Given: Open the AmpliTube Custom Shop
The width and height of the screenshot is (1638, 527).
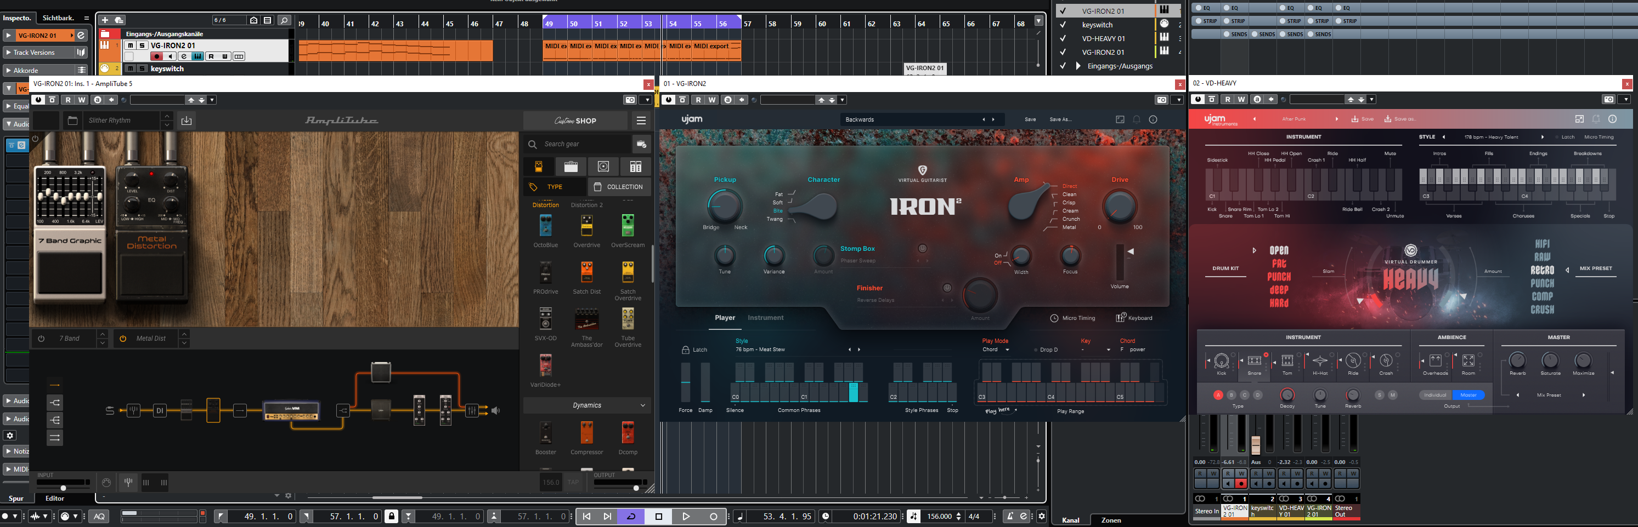Looking at the screenshot, I should (x=575, y=121).
